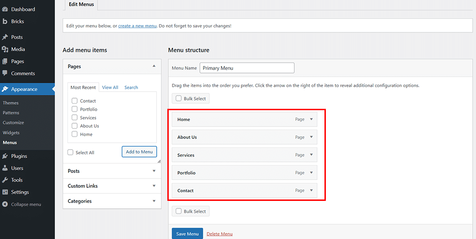Viewport: 476px width, 239px height.
Task: Toggle the top Bulk Select checkbox
Action: pyautogui.click(x=179, y=99)
